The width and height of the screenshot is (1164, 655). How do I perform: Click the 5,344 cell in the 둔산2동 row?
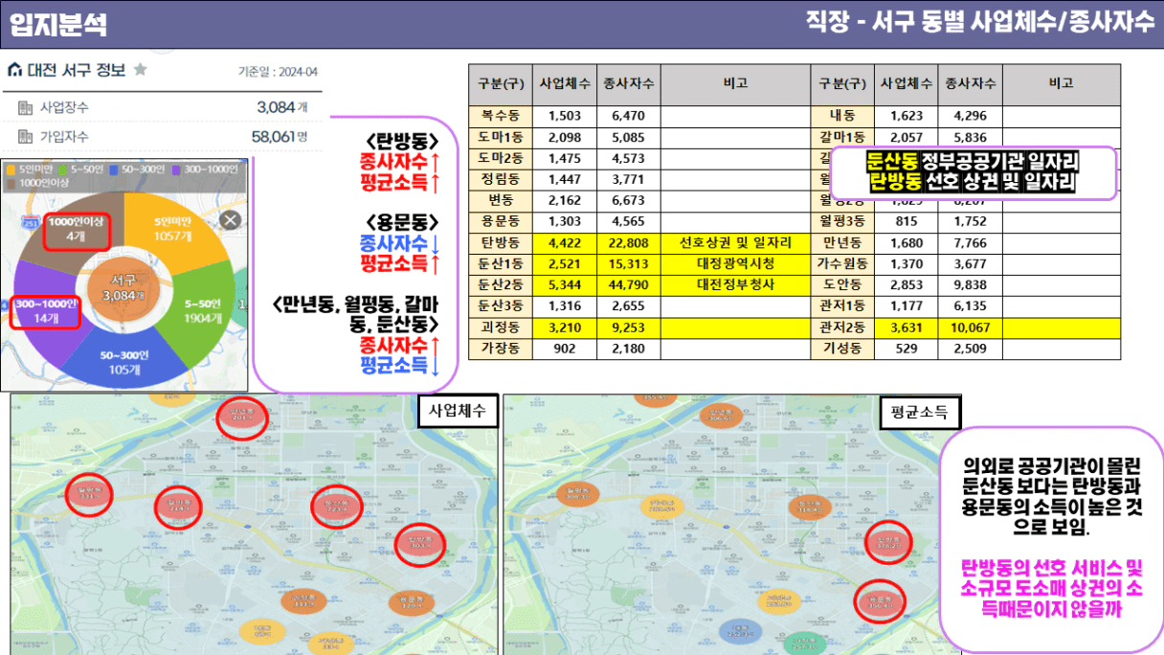tap(563, 285)
